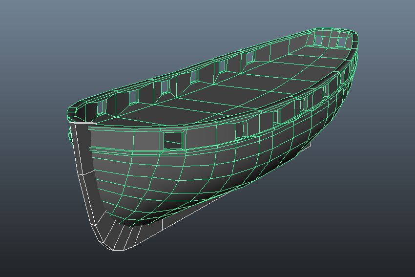Click the large square port opening on near hull side
This screenshot has width=415, height=277.
[x=173, y=140]
